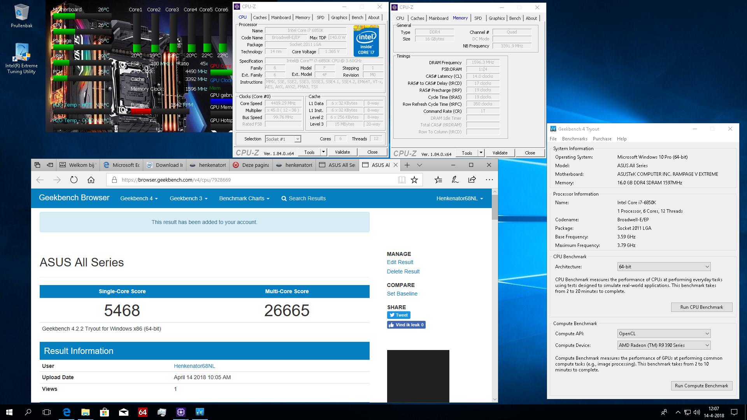The height and width of the screenshot is (420, 747).
Task: Open the Prullenbak recycle bin desktop icon
Action: (x=21, y=16)
